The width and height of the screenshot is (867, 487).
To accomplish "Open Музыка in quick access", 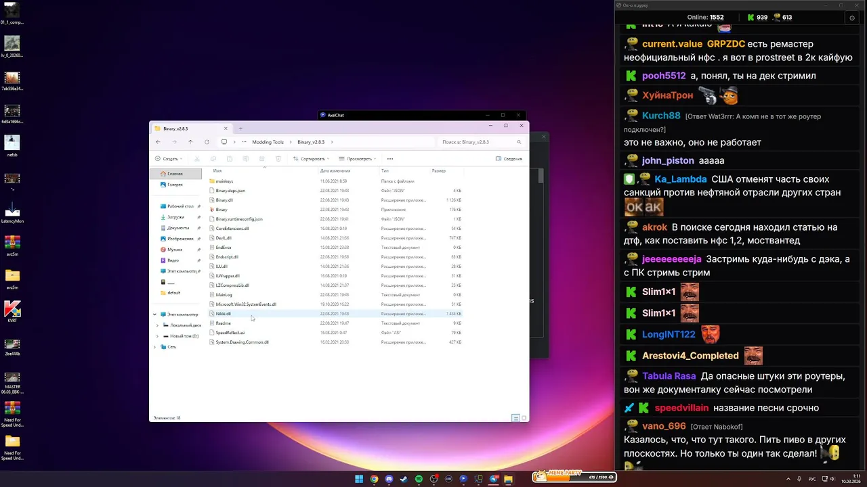I will pos(174,250).
